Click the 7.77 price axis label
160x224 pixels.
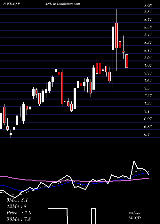[x=148, y=73]
